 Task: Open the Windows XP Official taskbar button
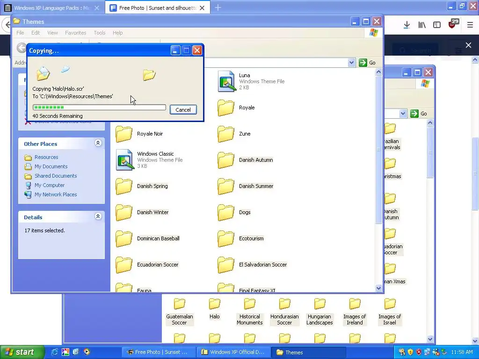tap(233, 352)
